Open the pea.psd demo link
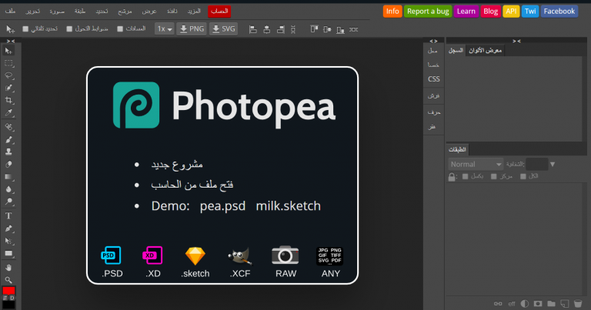Image resolution: width=591 pixels, height=310 pixels. (x=221, y=206)
